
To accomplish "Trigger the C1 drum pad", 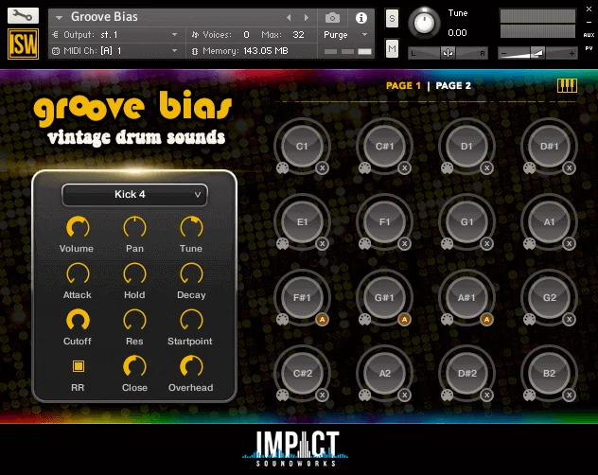I will [x=302, y=146].
